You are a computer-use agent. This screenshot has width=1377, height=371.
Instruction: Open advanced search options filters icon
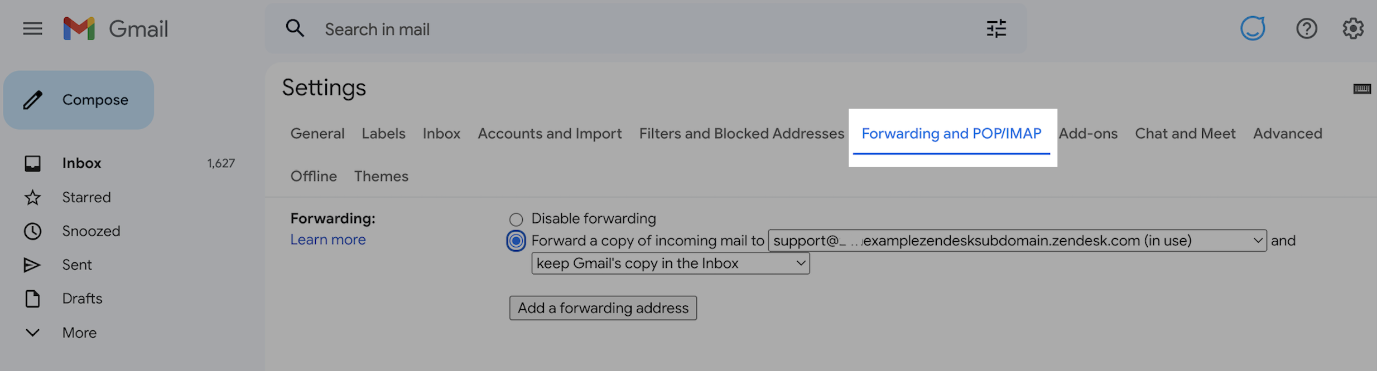[996, 28]
